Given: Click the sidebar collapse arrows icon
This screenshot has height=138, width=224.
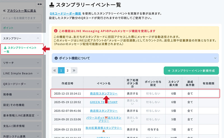Looking at the screenshot, I should [39, 4].
